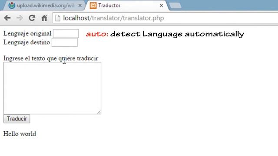
Task: Click the Lenguaje original input field
Action: [x=66, y=34]
